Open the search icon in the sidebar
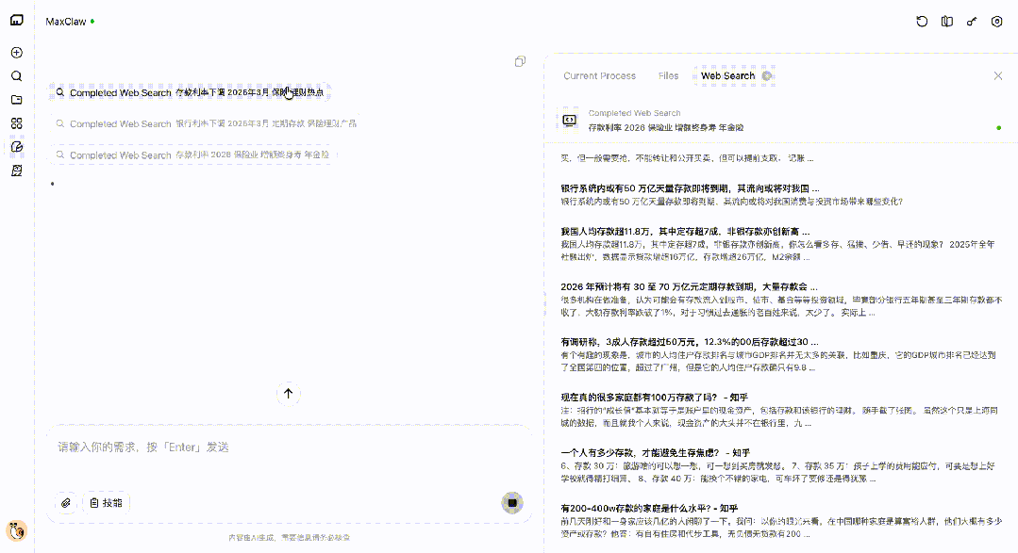1018x553 pixels. 14,76
